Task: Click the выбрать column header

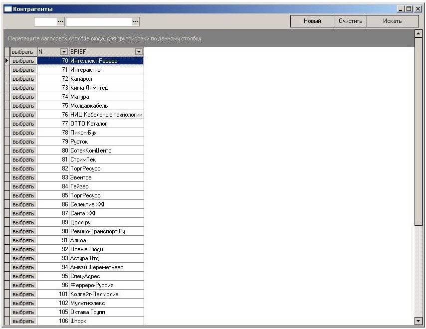Action: (23, 52)
